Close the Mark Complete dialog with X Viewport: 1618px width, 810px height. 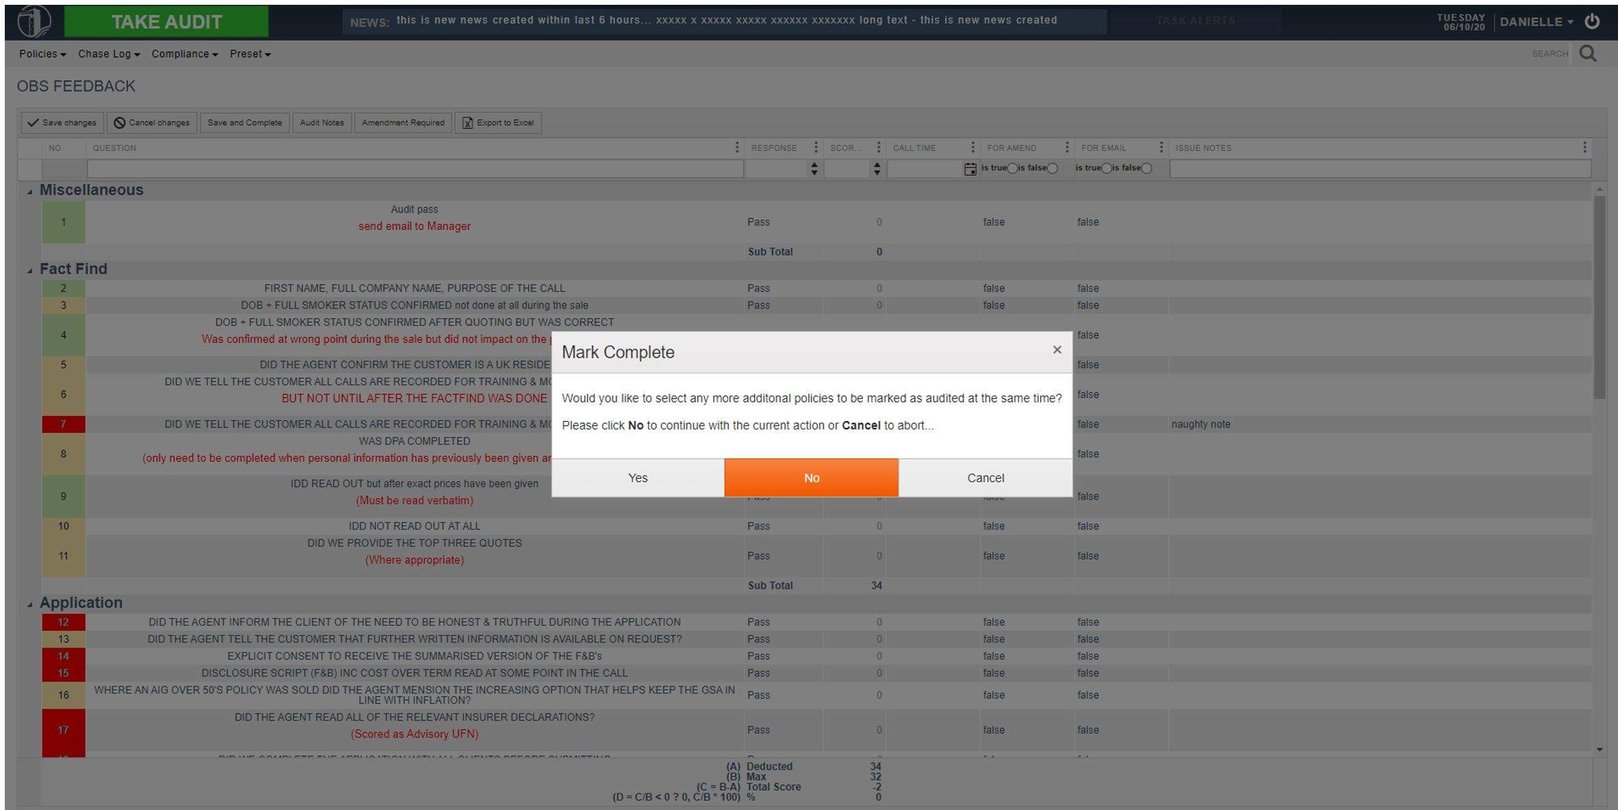[1056, 350]
